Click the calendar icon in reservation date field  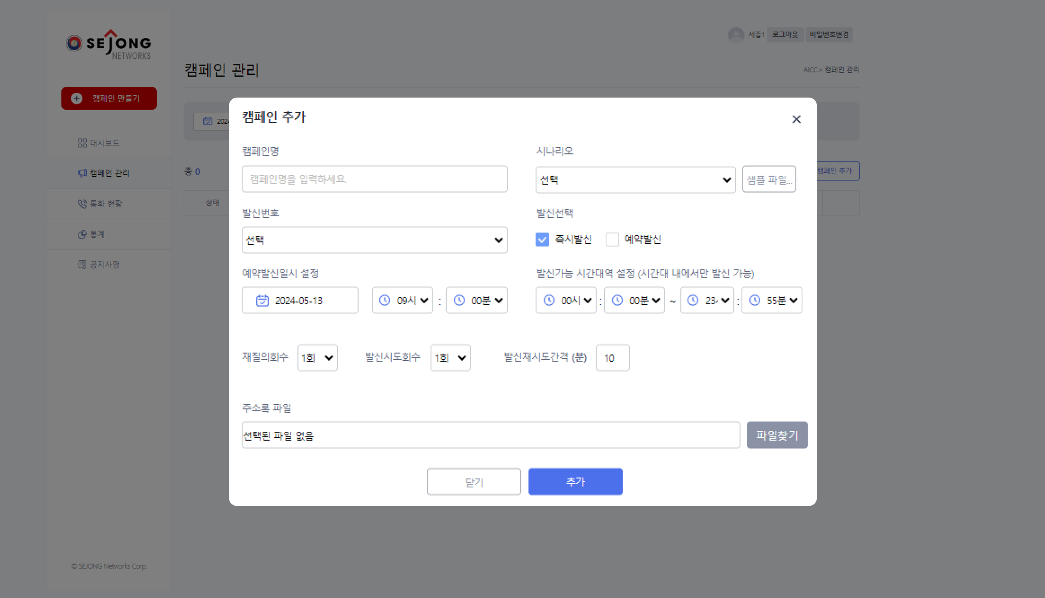coord(262,300)
